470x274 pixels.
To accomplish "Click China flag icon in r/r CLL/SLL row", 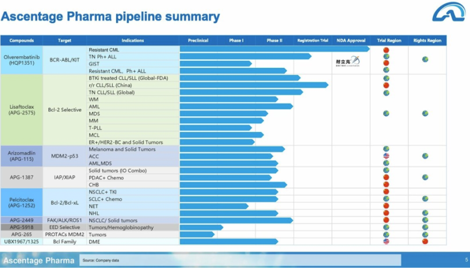I will [386, 85].
